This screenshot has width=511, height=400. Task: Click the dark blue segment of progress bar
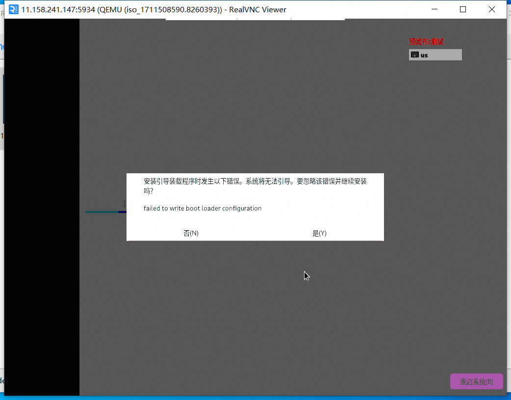pyautogui.click(x=123, y=212)
